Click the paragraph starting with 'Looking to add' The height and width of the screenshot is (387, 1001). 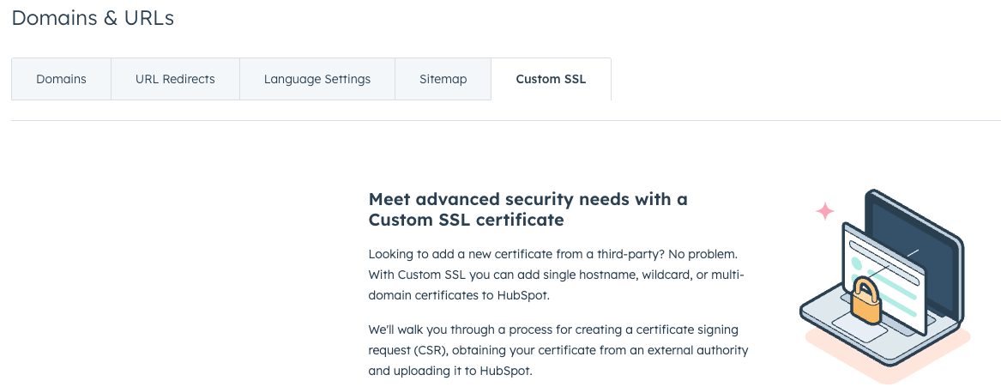(557, 275)
